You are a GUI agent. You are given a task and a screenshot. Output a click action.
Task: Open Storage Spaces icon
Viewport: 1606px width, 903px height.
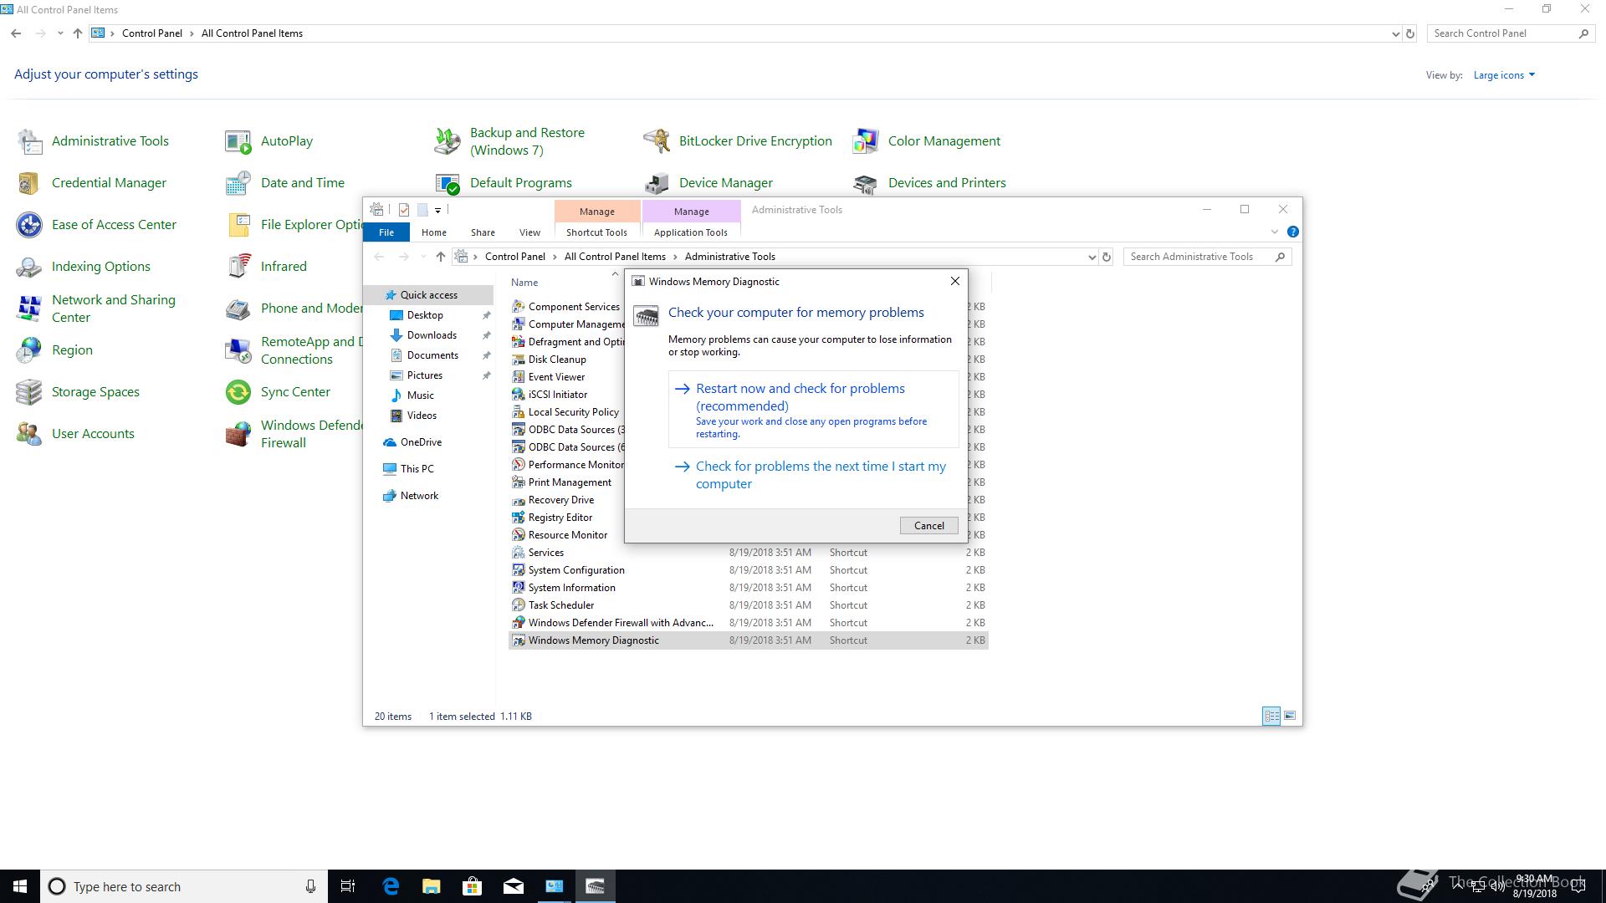[x=30, y=392]
